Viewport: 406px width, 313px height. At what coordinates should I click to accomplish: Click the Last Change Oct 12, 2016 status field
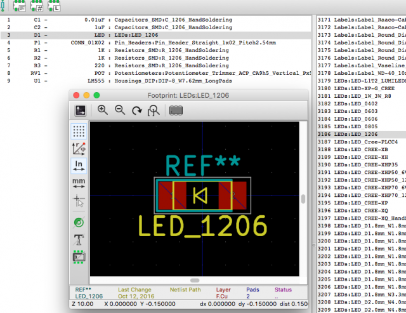point(136,293)
